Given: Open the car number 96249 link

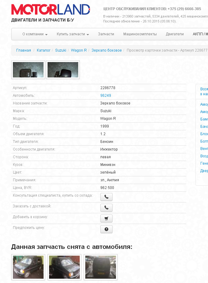Looking at the screenshot, I should (106, 96).
